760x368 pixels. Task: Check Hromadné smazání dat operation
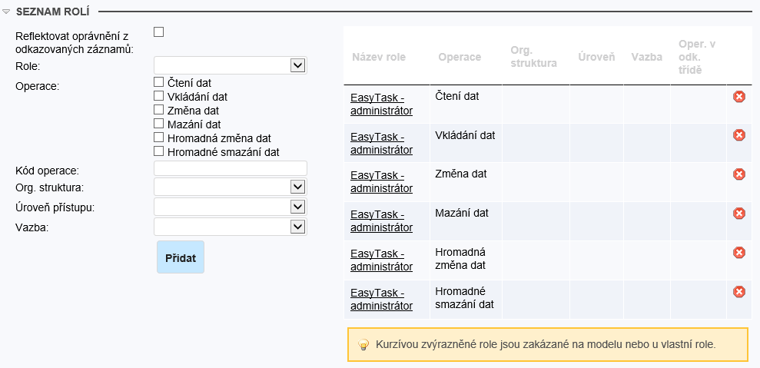pos(159,151)
